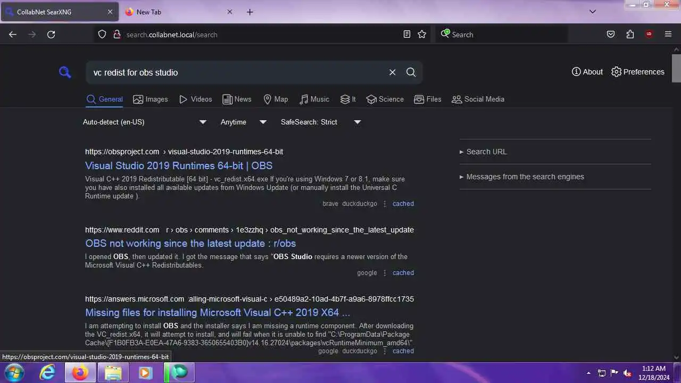Viewport: 681px width, 383px height.
Task: Open cached link for answers.microsoft.com result
Action: pos(403,351)
